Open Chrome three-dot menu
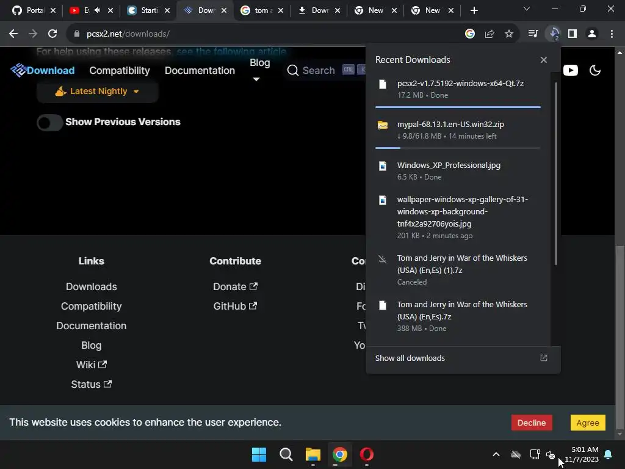 (x=612, y=34)
